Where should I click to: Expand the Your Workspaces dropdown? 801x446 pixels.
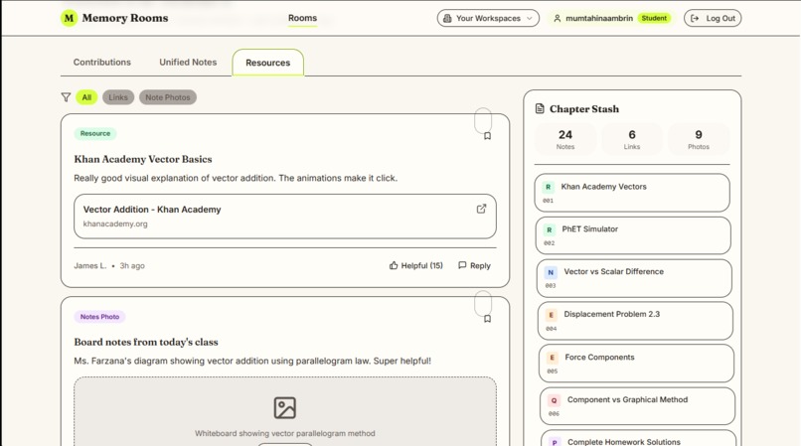click(488, 19)
